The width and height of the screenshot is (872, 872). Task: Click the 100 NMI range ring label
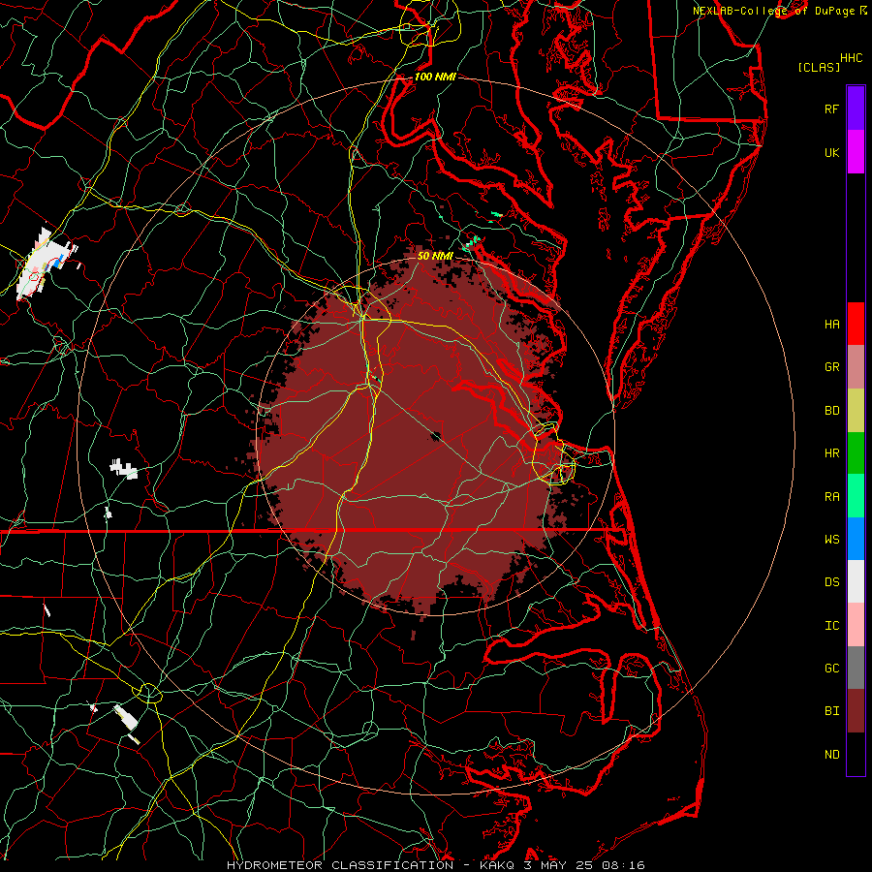435,77
